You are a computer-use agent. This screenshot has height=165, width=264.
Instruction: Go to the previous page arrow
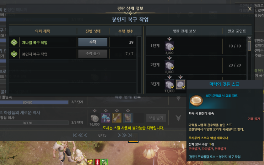pyautogui.click(x=86, y=135)
